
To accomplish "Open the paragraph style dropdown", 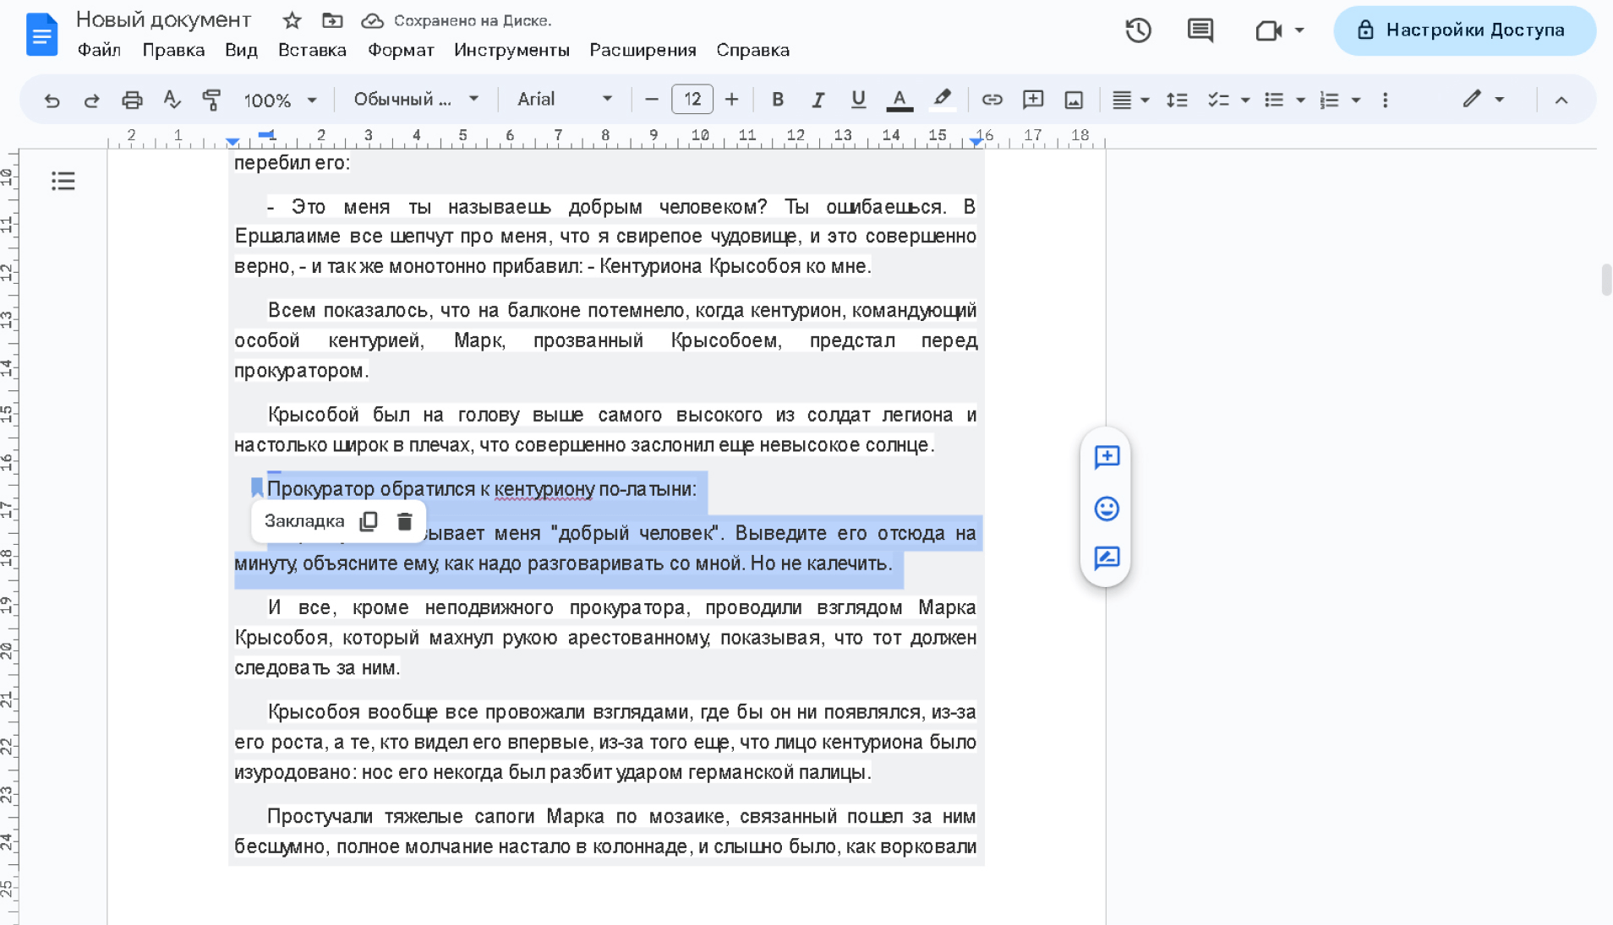I will click(x=416, y=100).
